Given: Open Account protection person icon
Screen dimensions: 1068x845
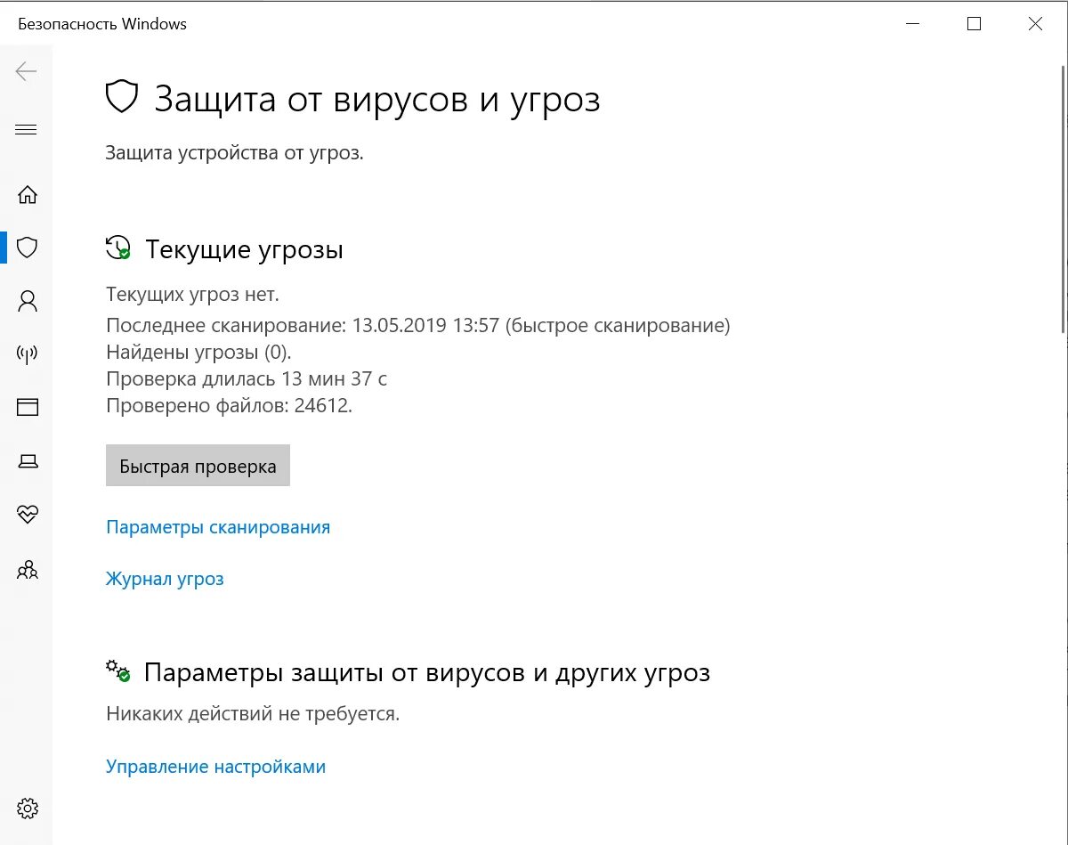Looking at the screenshot, I should [x=28, y=301].
